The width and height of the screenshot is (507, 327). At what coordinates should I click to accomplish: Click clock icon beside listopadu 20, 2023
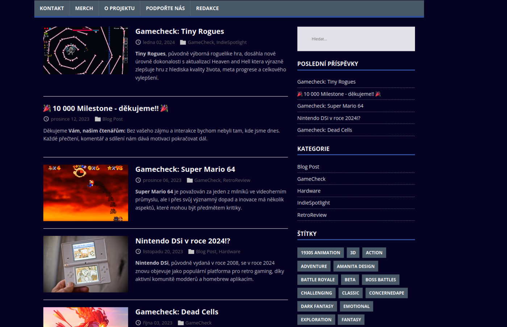pos(138,251)
